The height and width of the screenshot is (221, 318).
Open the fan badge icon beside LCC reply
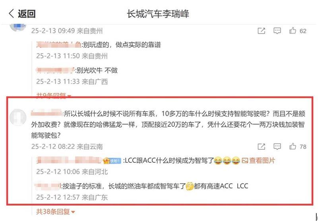[112, 161]
